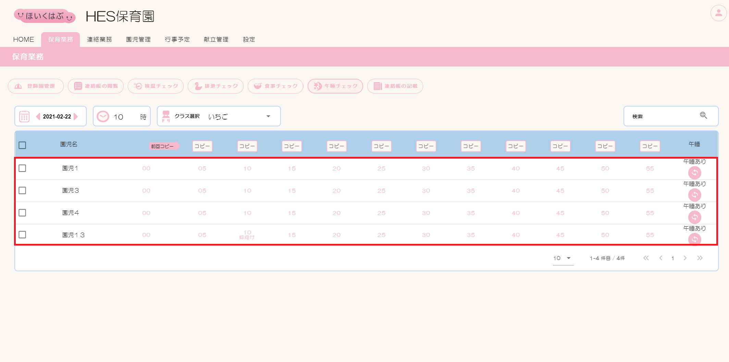Open the hour selector showing 10 時
729x362 pixels.
(x=122, y=117)
